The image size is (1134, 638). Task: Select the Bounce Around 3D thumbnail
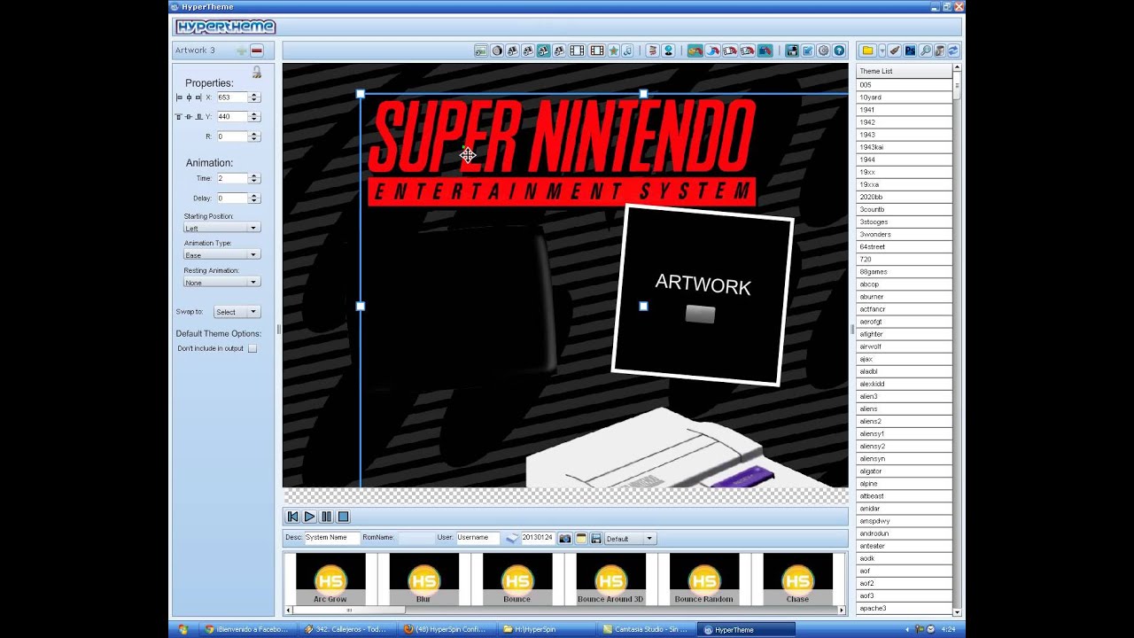[610, 579]
